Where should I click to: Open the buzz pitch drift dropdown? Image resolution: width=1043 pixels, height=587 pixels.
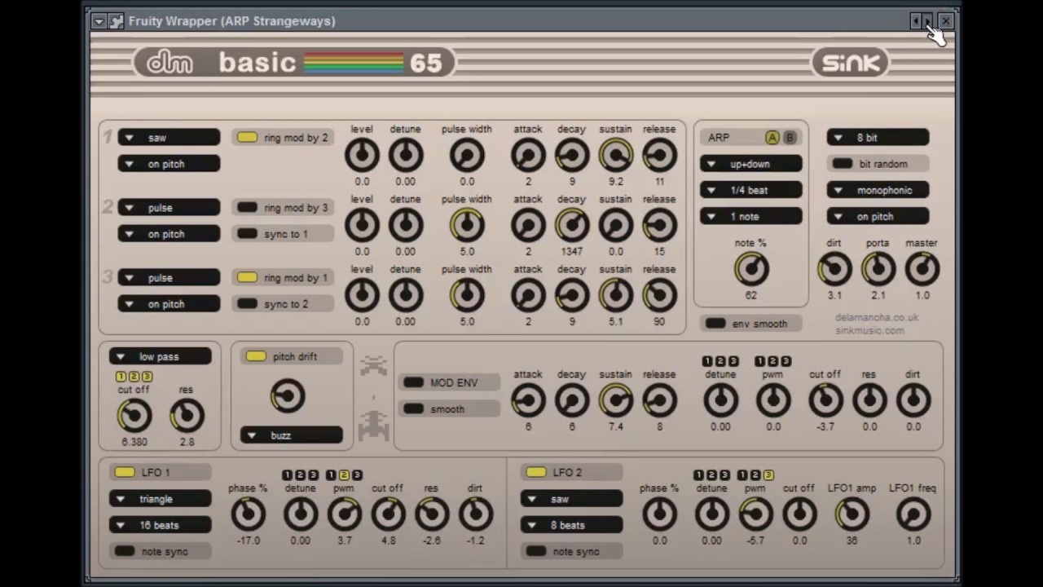tap(291, 435)
